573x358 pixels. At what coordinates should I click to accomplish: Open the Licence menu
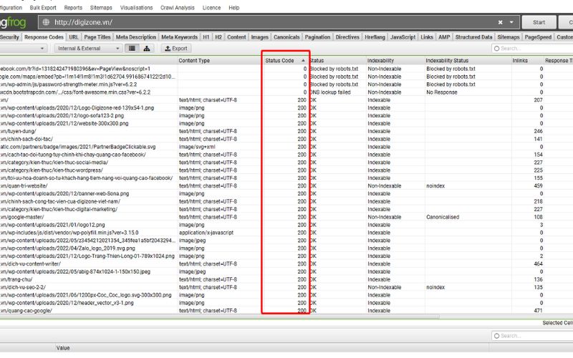[211, 7]
